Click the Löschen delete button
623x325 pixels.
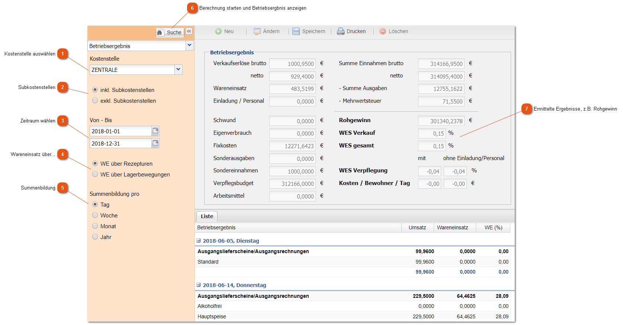[394, 31]
